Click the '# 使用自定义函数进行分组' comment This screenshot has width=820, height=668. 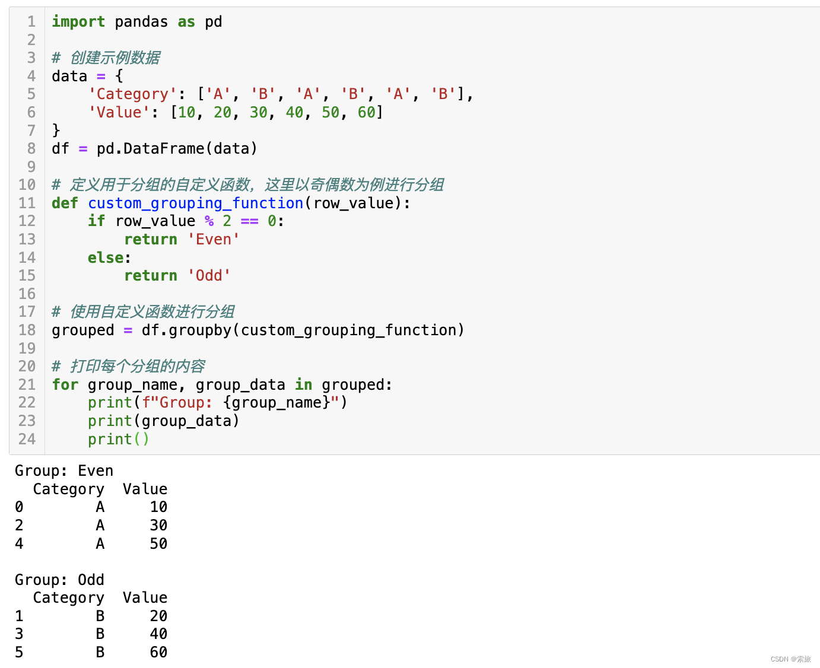(143, 312)
